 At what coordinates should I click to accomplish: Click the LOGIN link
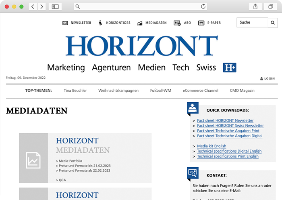(x=270, y=79)
